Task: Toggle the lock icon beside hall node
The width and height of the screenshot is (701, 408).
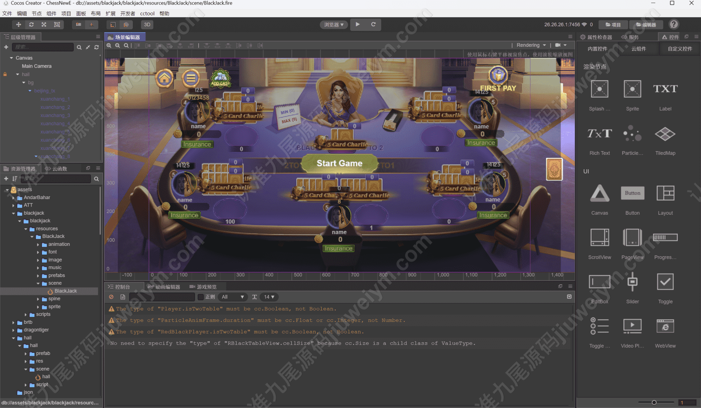Action: 5,74
